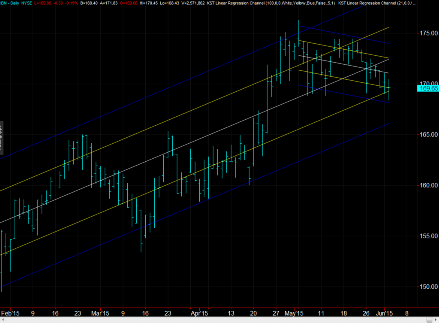Screen dimensions: 439x323
Task: Click the highlighted 169.65 current price marker
Action: pyautogui.click(x=428, y=88)
